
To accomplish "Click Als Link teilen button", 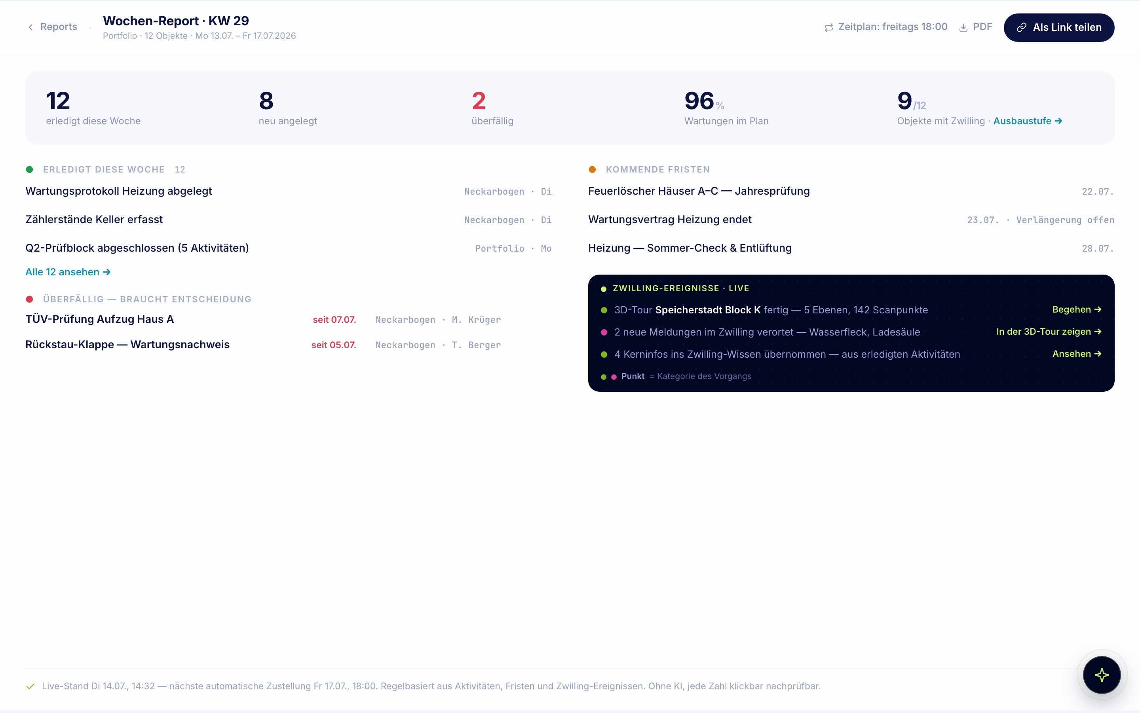I will click(1058, 27).
